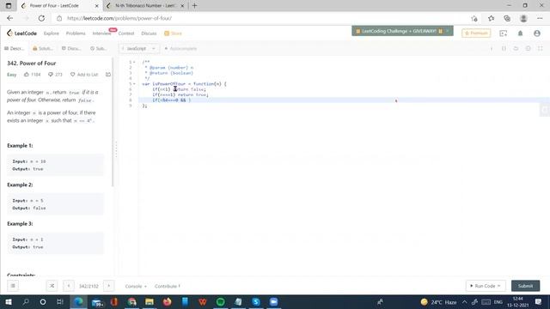The image size is (550, 309).
Task: Reload the page with refresh button
Action: 41,18
